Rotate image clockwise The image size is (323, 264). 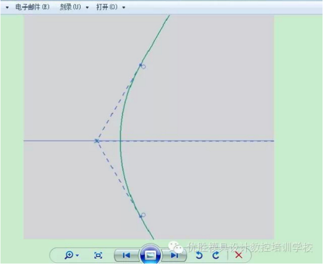215,255
